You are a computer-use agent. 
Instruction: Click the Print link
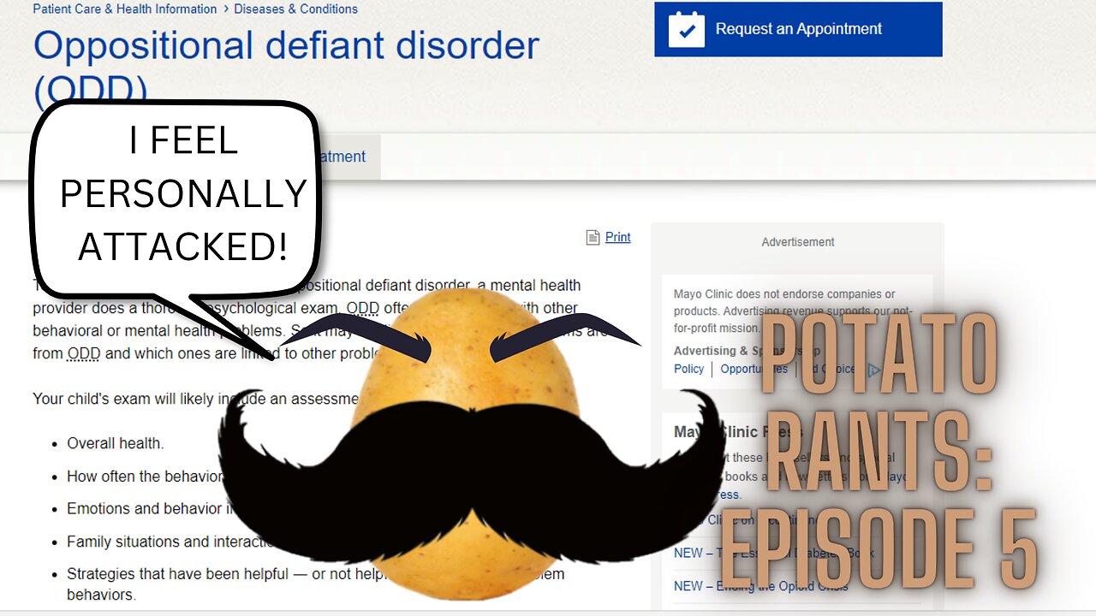pos(617,237)
